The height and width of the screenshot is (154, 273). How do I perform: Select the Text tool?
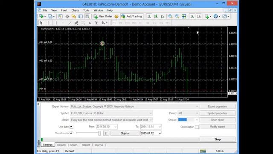90,23
